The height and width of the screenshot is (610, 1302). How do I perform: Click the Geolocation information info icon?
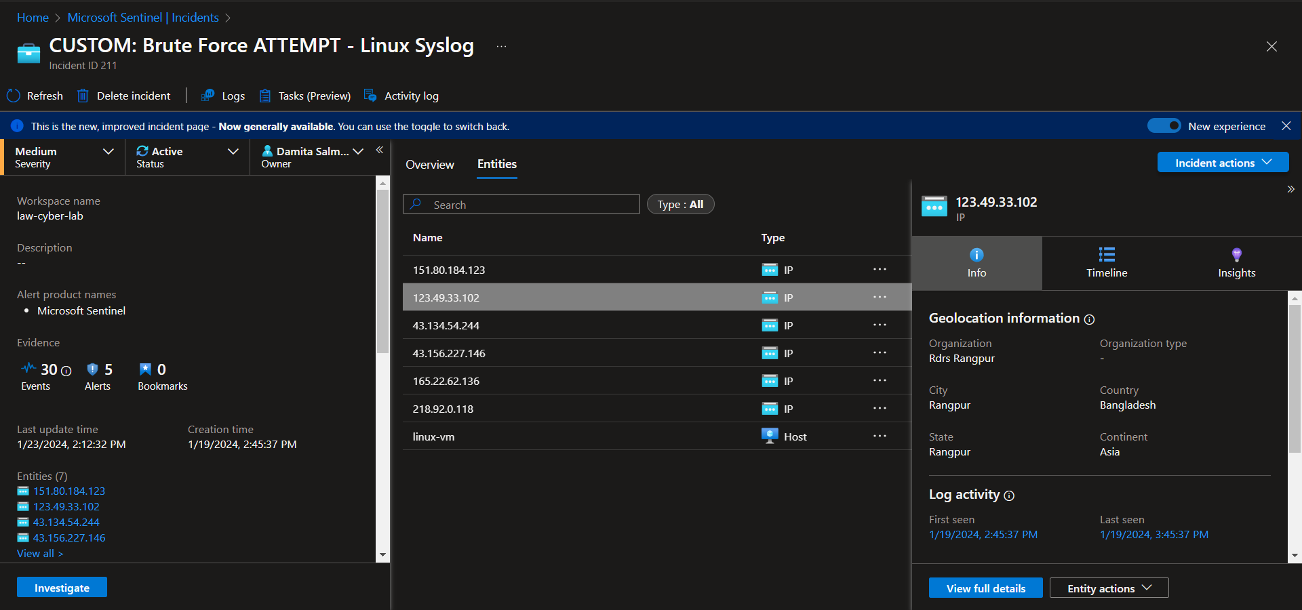click(x=1089, y=319)
